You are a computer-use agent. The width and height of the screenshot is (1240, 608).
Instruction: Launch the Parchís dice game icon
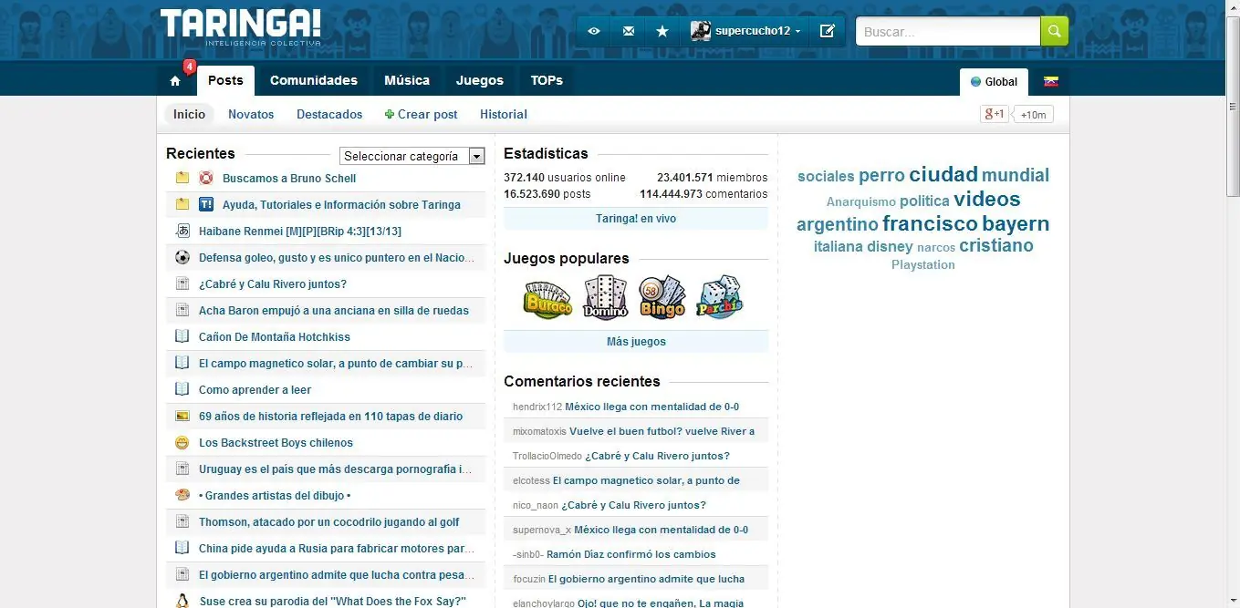click(x=720, y=297)
